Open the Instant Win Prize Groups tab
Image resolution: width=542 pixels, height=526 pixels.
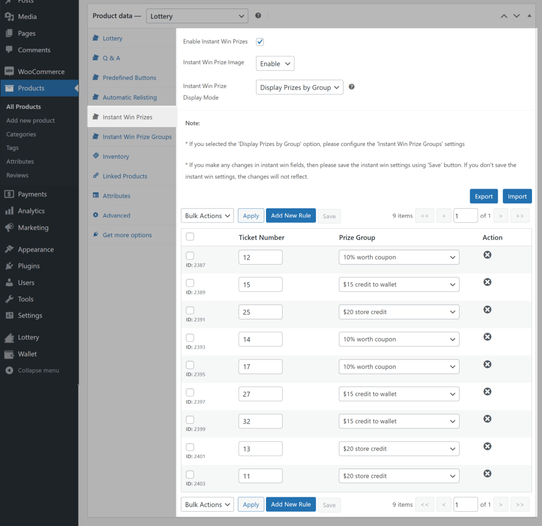(137, 137)
